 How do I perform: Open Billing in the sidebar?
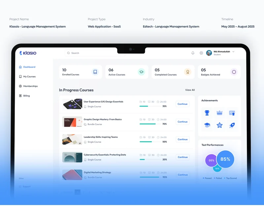[24, 96]
